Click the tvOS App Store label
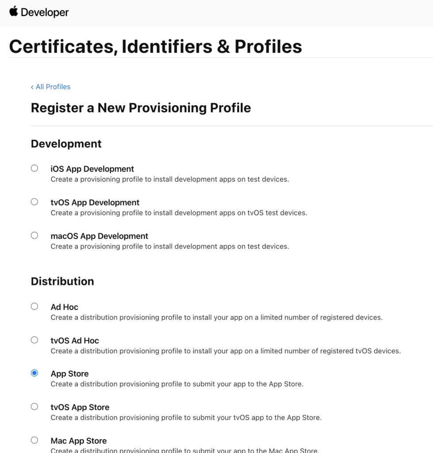 tap(80, 407)
